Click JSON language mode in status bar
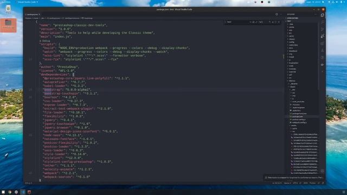347x195 pixels. (305, 183)
